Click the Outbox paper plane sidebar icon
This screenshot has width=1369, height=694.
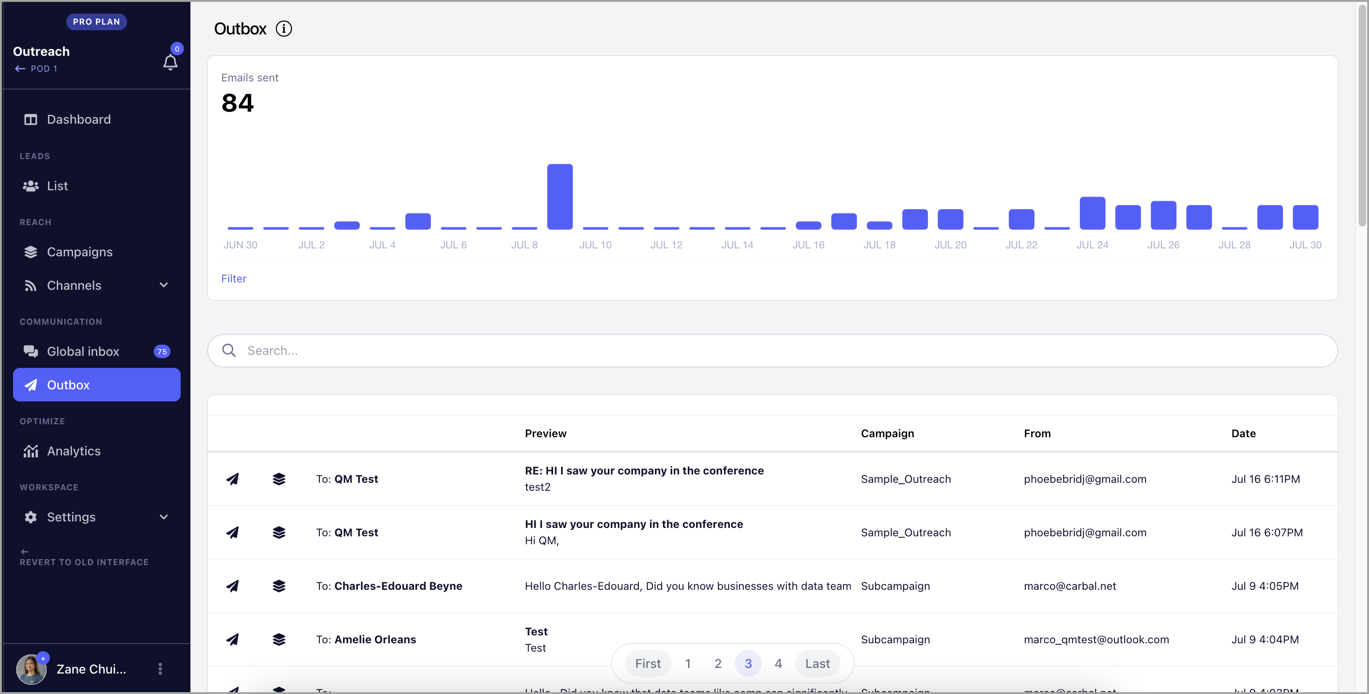click(31, 385)
